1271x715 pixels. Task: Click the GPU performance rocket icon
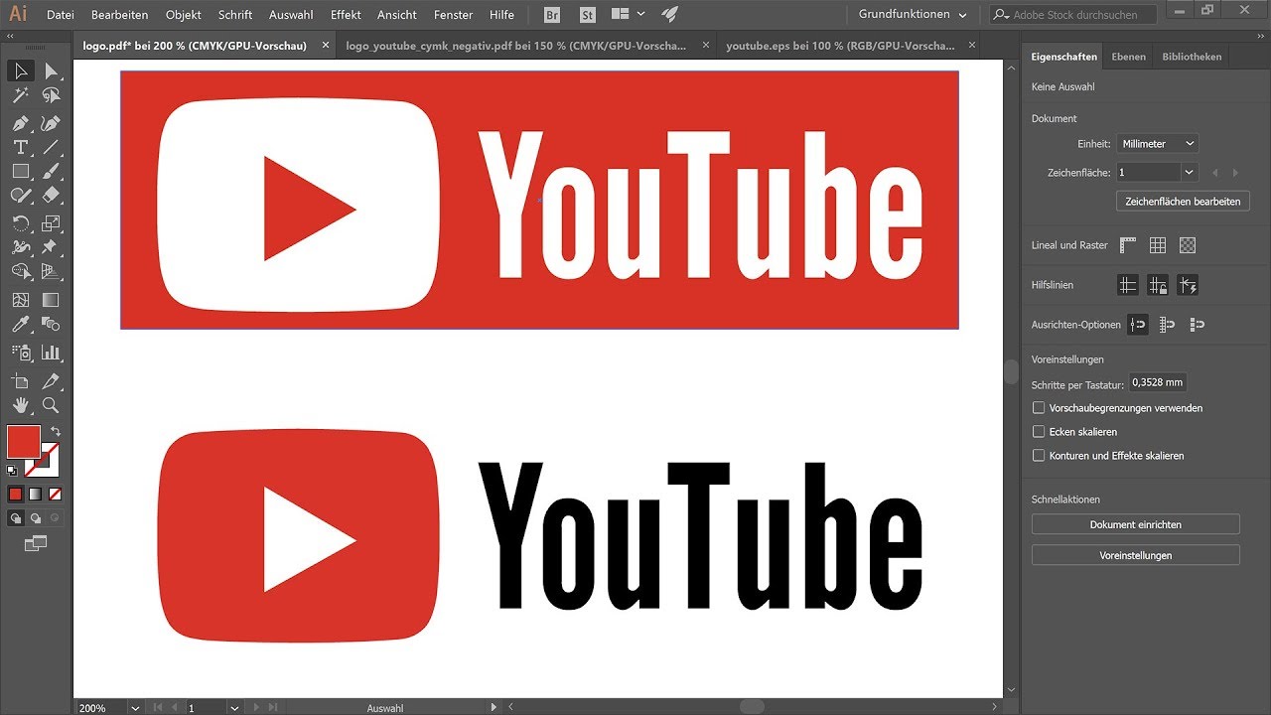(669, 15)
